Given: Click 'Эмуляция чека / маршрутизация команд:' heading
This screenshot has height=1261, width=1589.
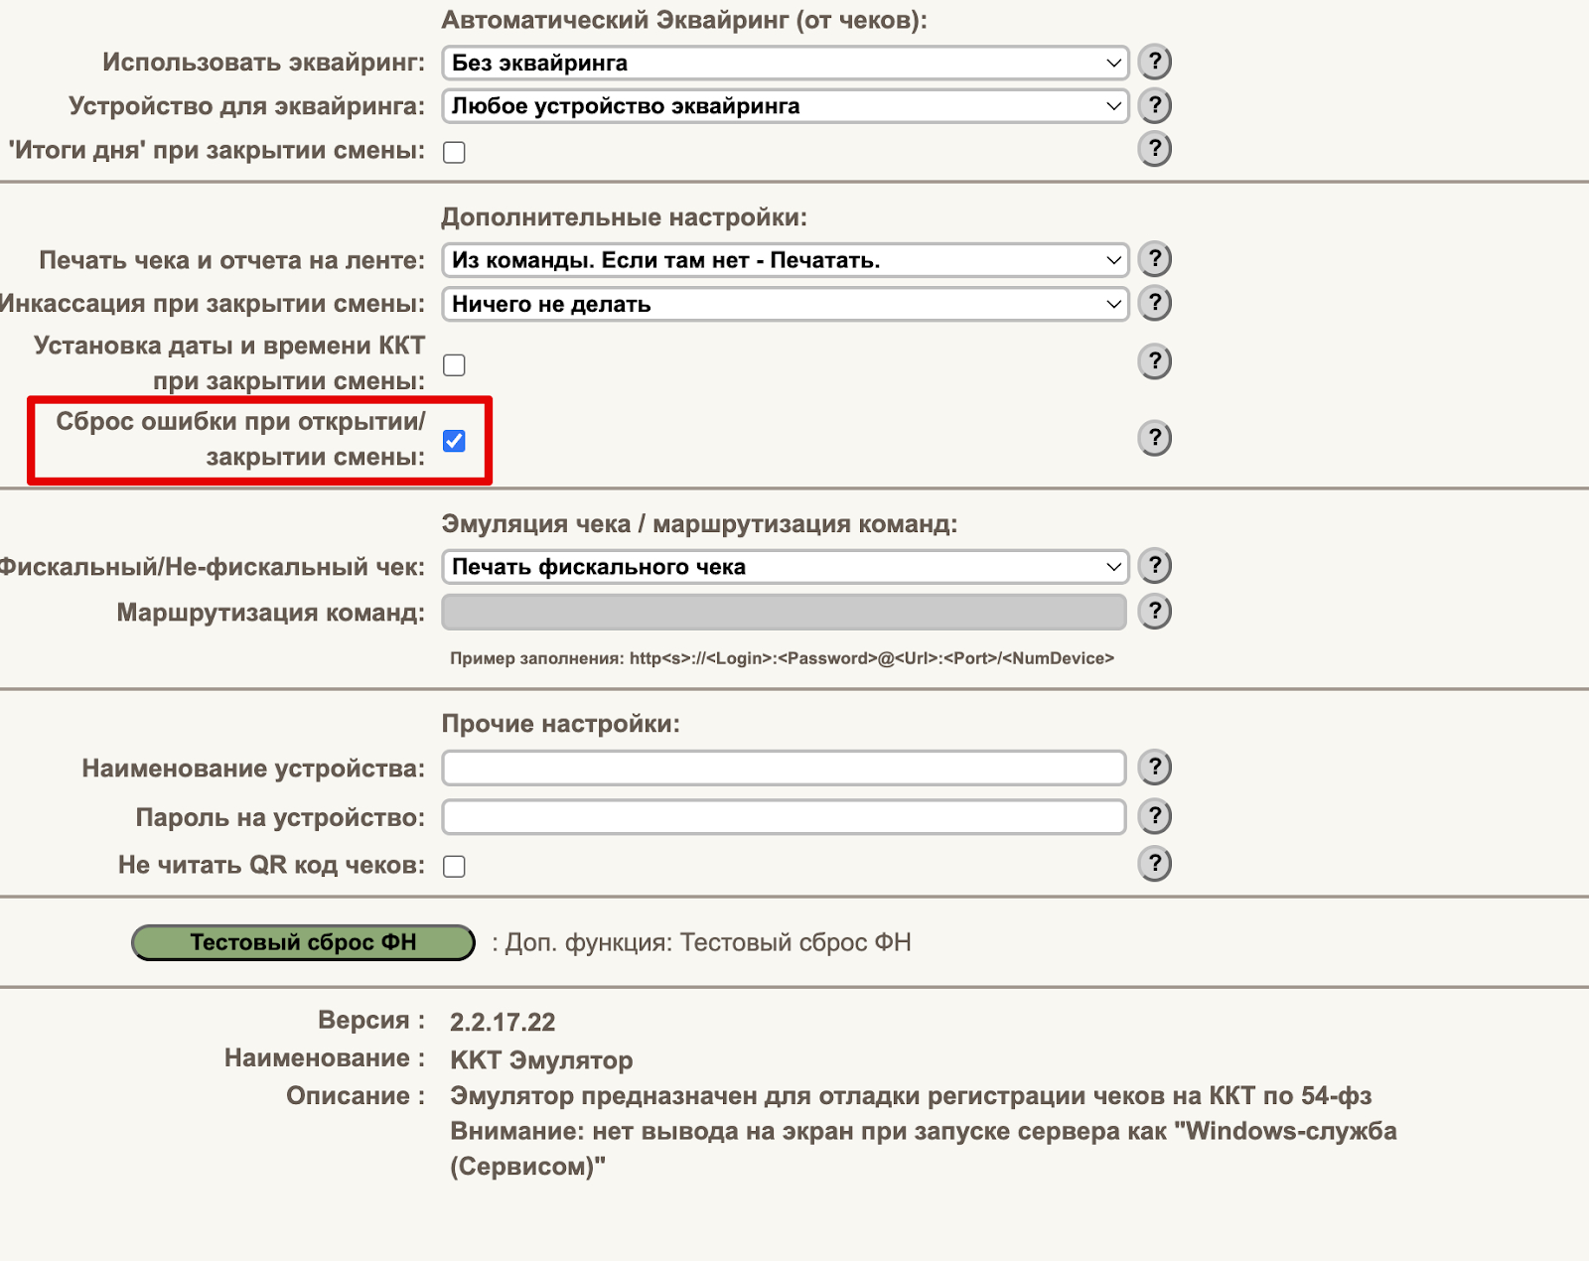Looking at the screenshot, I should point(699,523).
